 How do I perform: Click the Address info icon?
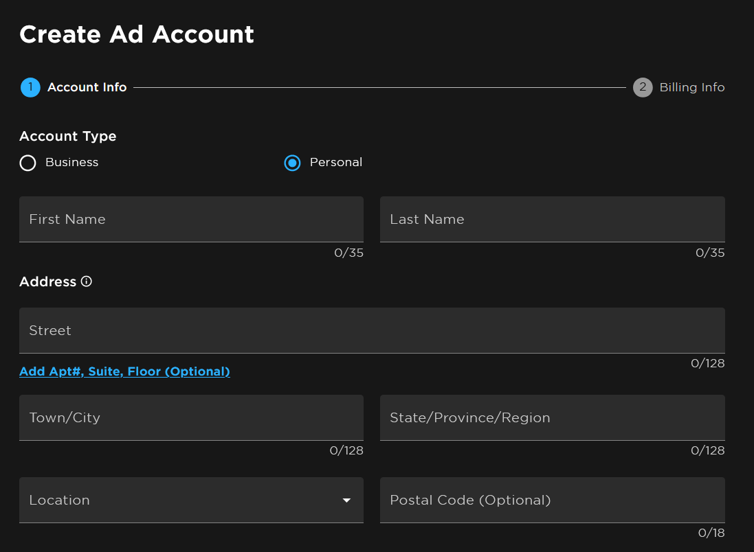pos(86,281)
